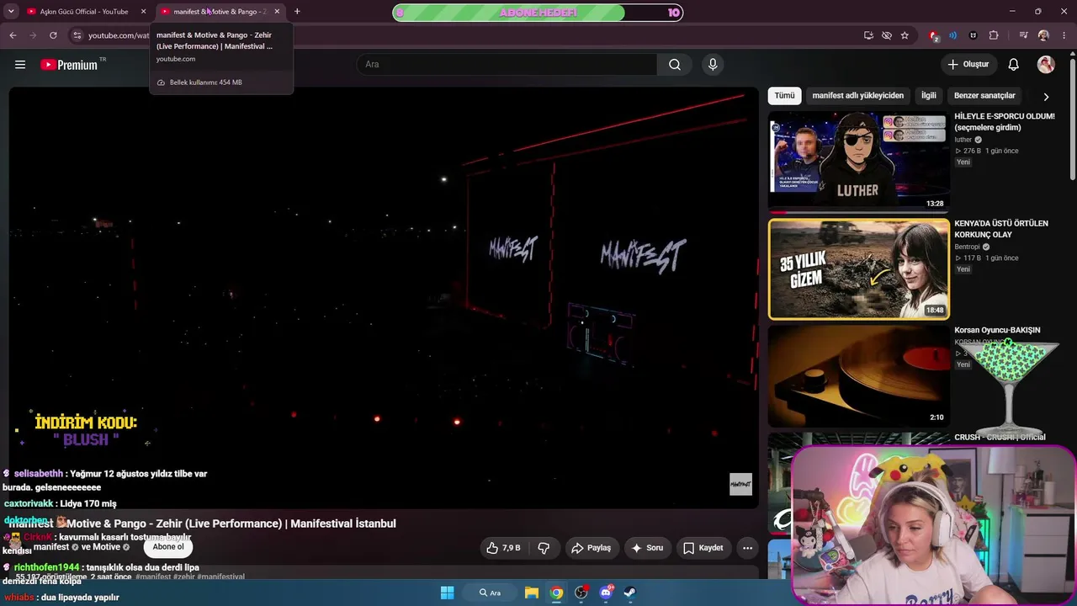The height and width of the screenshot is (606, 1077).
Task: Open Discord from the taskbar
Action: [606, 593]
